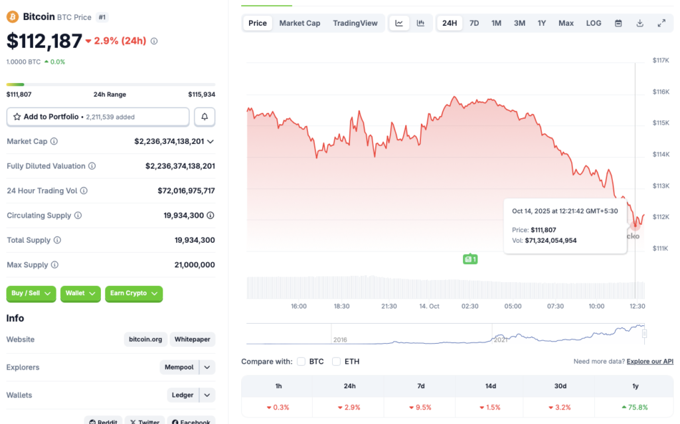
Task: Open the calendar date range picker
Action: click(x=618, y=23)
